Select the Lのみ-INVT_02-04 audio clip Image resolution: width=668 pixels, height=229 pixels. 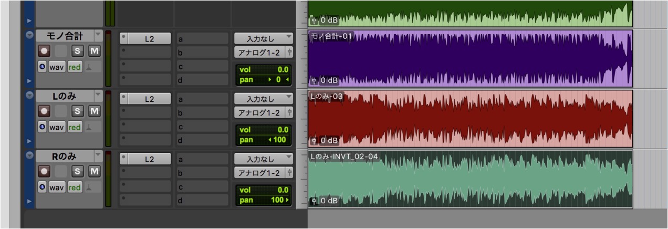tap(470, 179)
